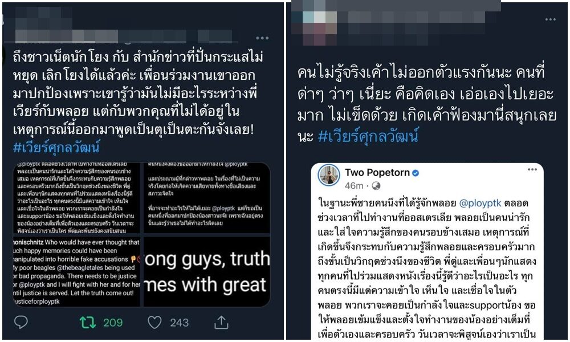
Task: Click the public globe icon near 46m
Action: (x=376, y=186)
